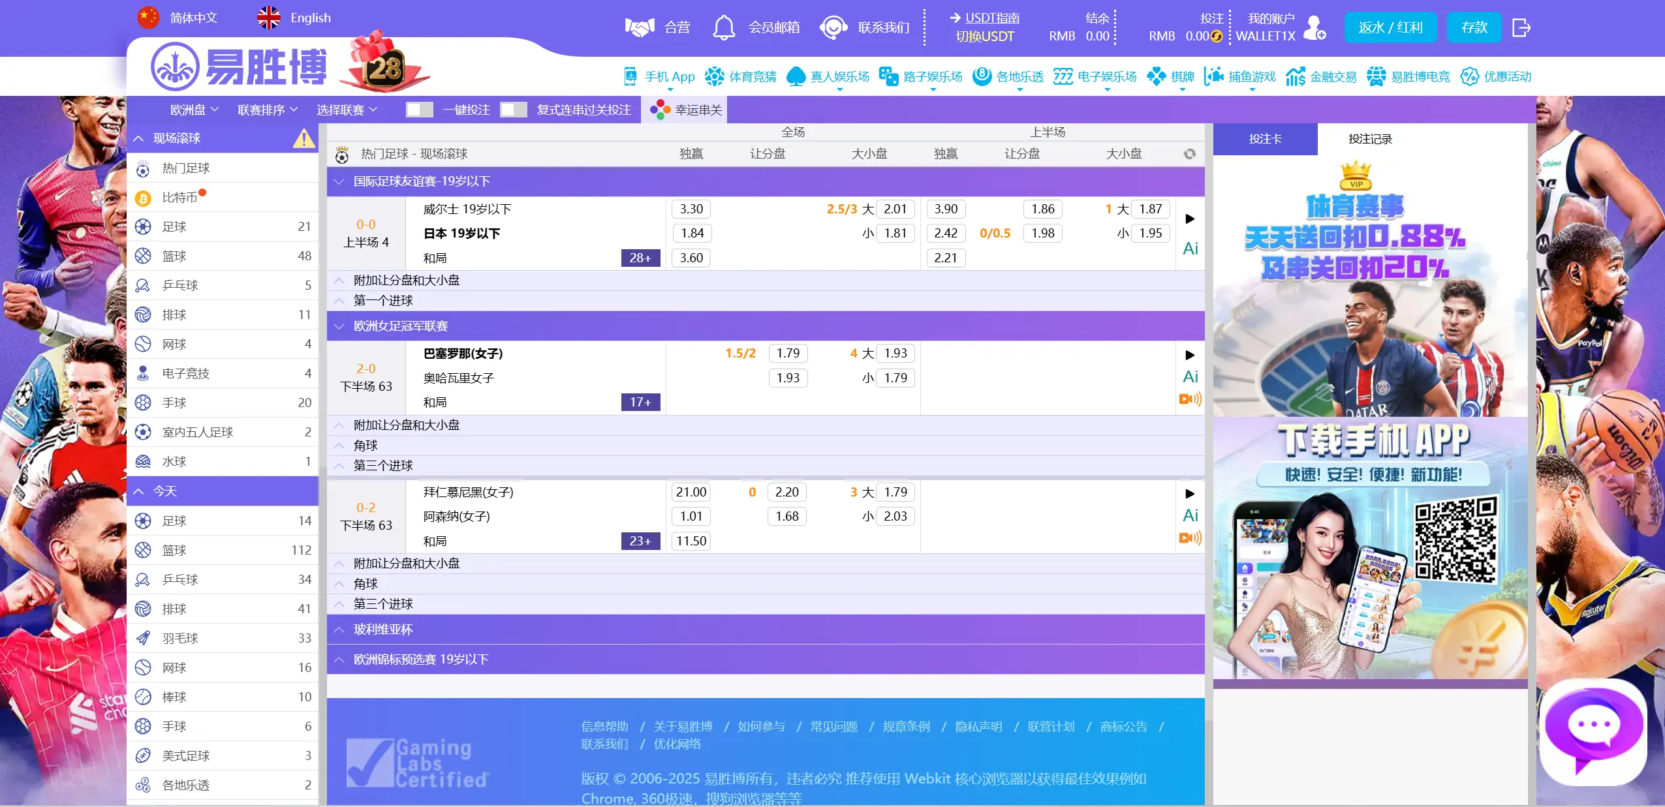Screen dimensions: 1665x807
Task: Click the 存款 deposit button
Action: click(x=1474, y=27)
